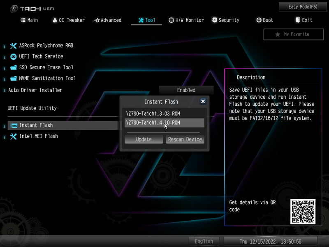The height and width of the screenshot is (247, 329).
Task: Select Z790-Taichi_3.03.ROM file
Action: pos(164,114)
